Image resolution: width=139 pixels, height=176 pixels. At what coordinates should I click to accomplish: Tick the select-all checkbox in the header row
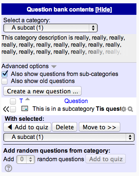pyautogui.click(x=13, y=101)
